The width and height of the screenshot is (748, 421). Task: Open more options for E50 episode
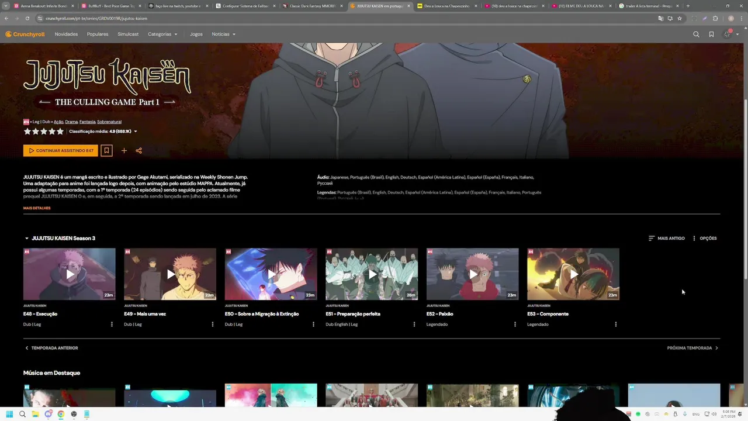coord(313,325)
